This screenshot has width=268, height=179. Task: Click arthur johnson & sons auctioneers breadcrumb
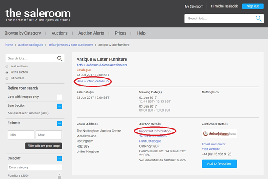(71, 45)
